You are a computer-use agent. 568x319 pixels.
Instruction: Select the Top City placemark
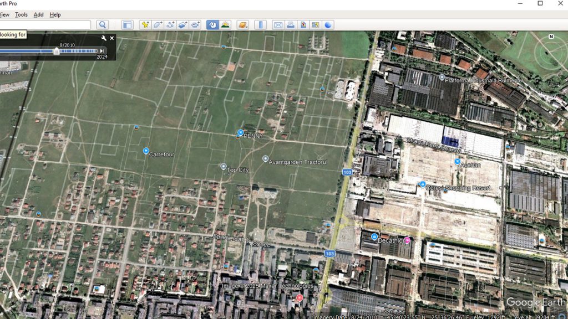[223, 166]
